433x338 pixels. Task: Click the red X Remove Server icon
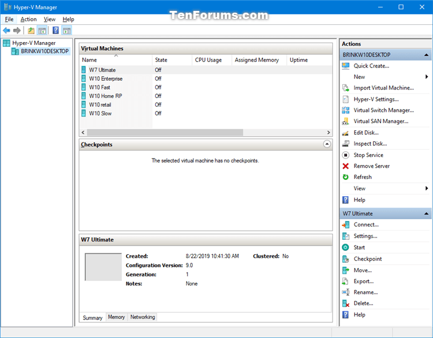(x=345, y=166)
